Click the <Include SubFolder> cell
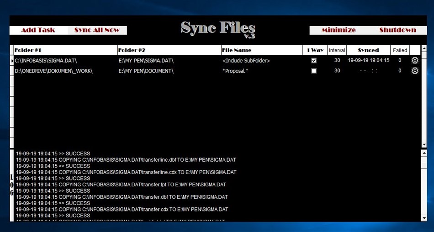The image size is (434, 232). 262,60
